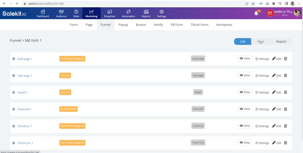View the lead page 1
The height and width of the screenshot is (153, 303).
point(244,58)
